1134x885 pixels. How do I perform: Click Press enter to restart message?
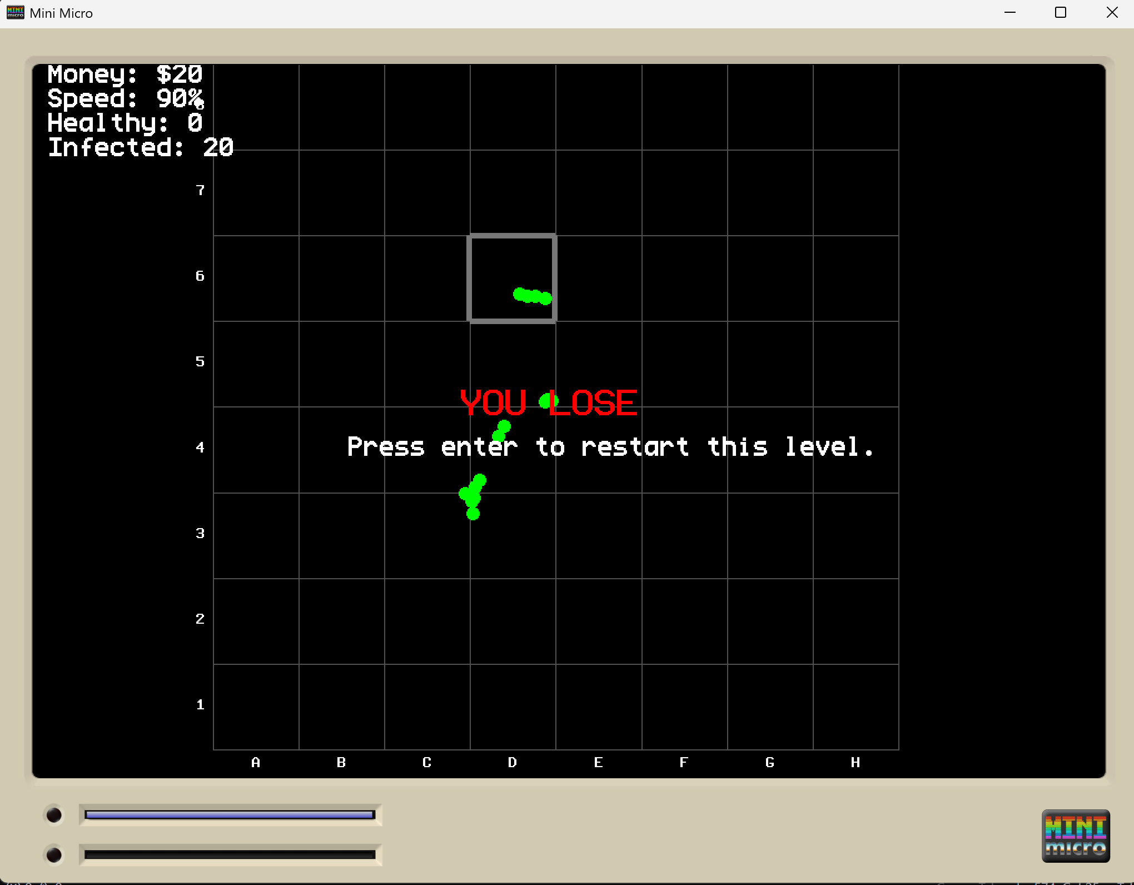[610, 447]
